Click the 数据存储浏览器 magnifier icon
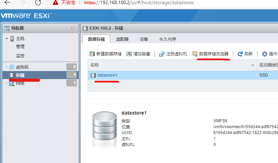 [195, 54]
